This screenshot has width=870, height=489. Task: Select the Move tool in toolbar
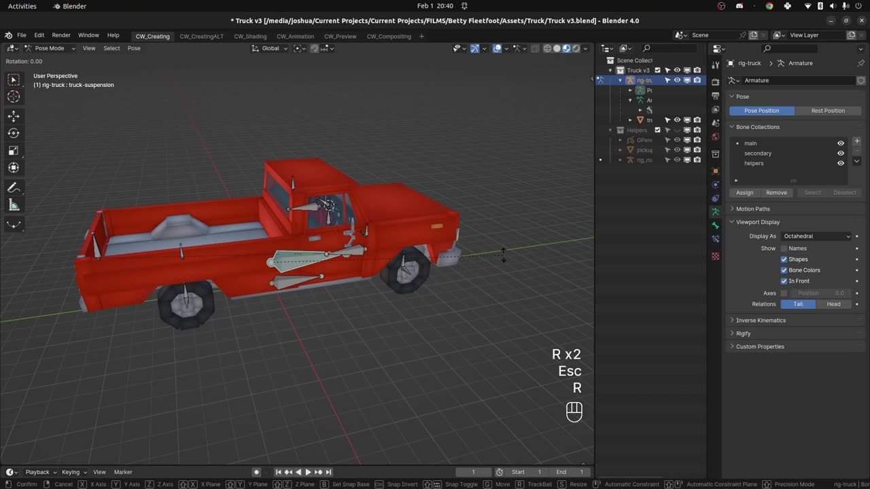(x=14, y=116)
